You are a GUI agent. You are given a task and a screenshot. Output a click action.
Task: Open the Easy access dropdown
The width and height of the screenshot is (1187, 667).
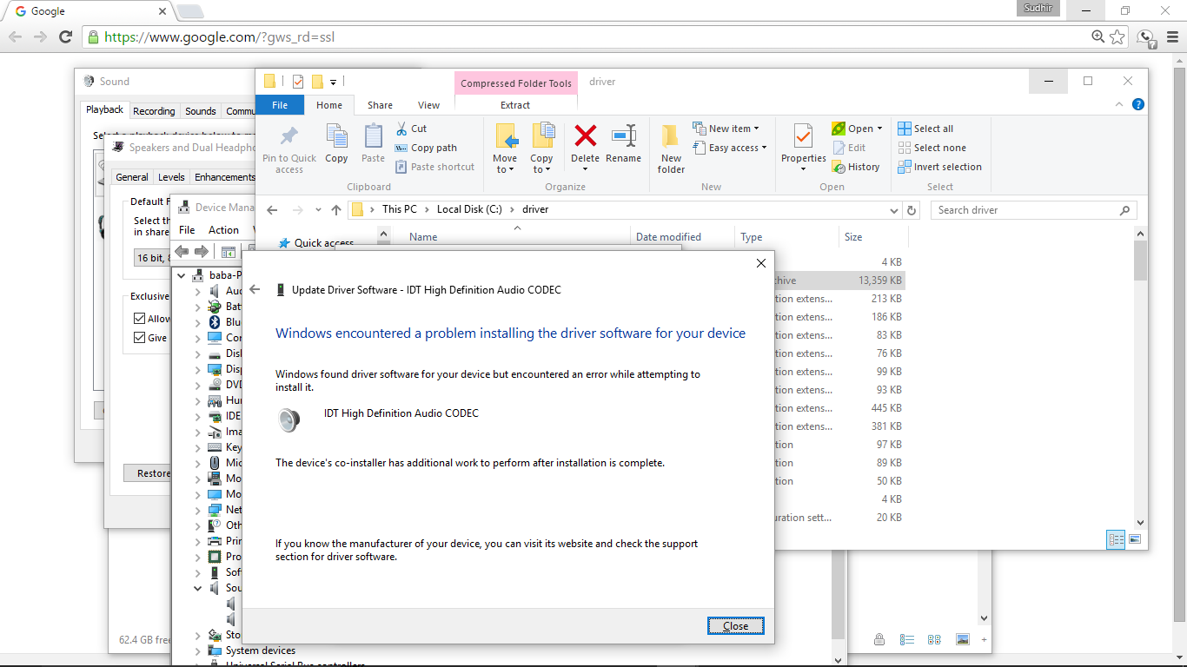730,148
